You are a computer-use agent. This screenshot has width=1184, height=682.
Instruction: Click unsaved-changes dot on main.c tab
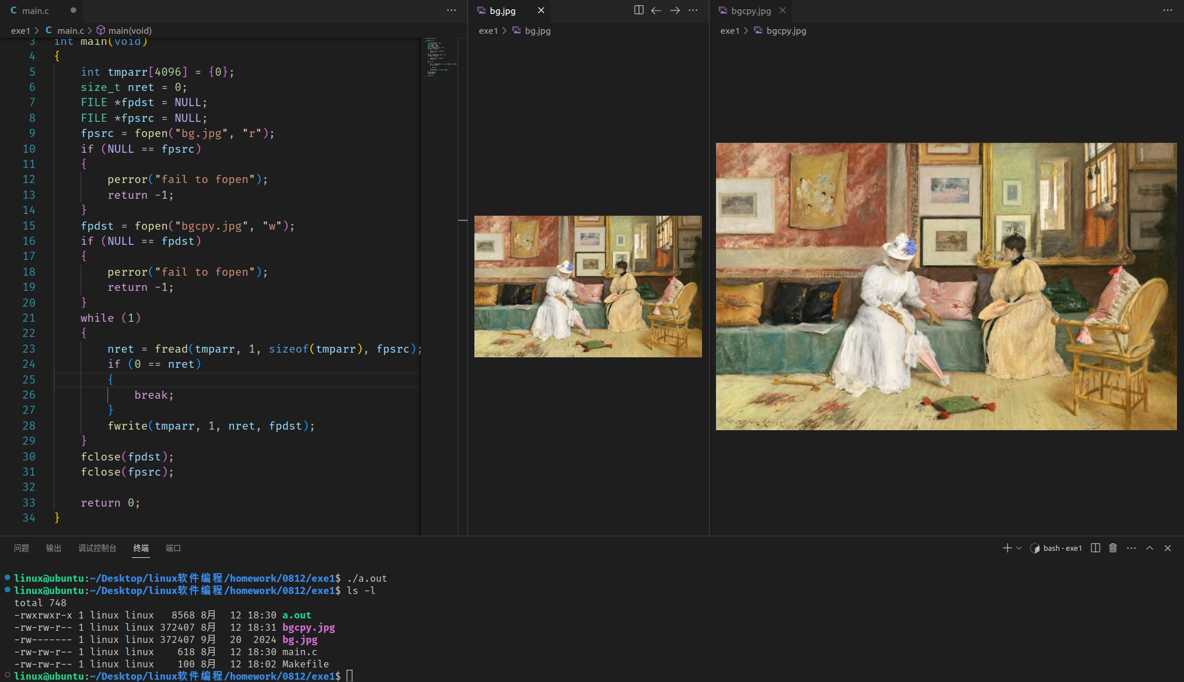coord(73,10)
